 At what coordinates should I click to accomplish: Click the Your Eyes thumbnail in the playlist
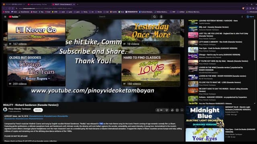(x=193, y=50)
